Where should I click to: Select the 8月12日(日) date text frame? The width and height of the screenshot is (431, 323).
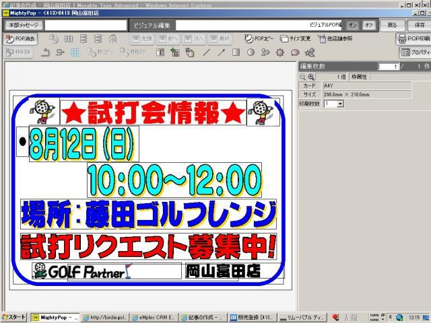click(84, 144)
